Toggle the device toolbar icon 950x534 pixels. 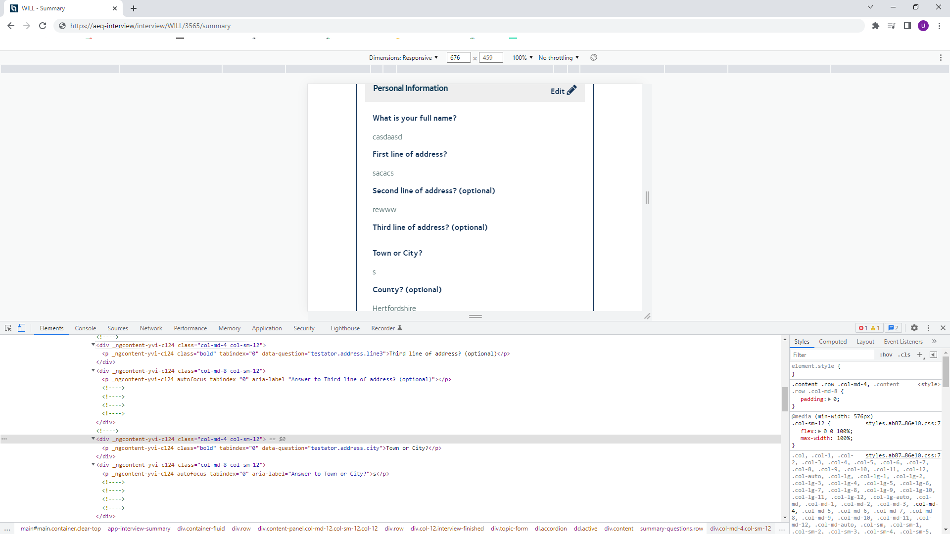[21, 328]
